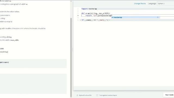Viewport: 174px width, 98px height.
Task: Click the scrollbar up arrow of problem panel
Action: 71,1
